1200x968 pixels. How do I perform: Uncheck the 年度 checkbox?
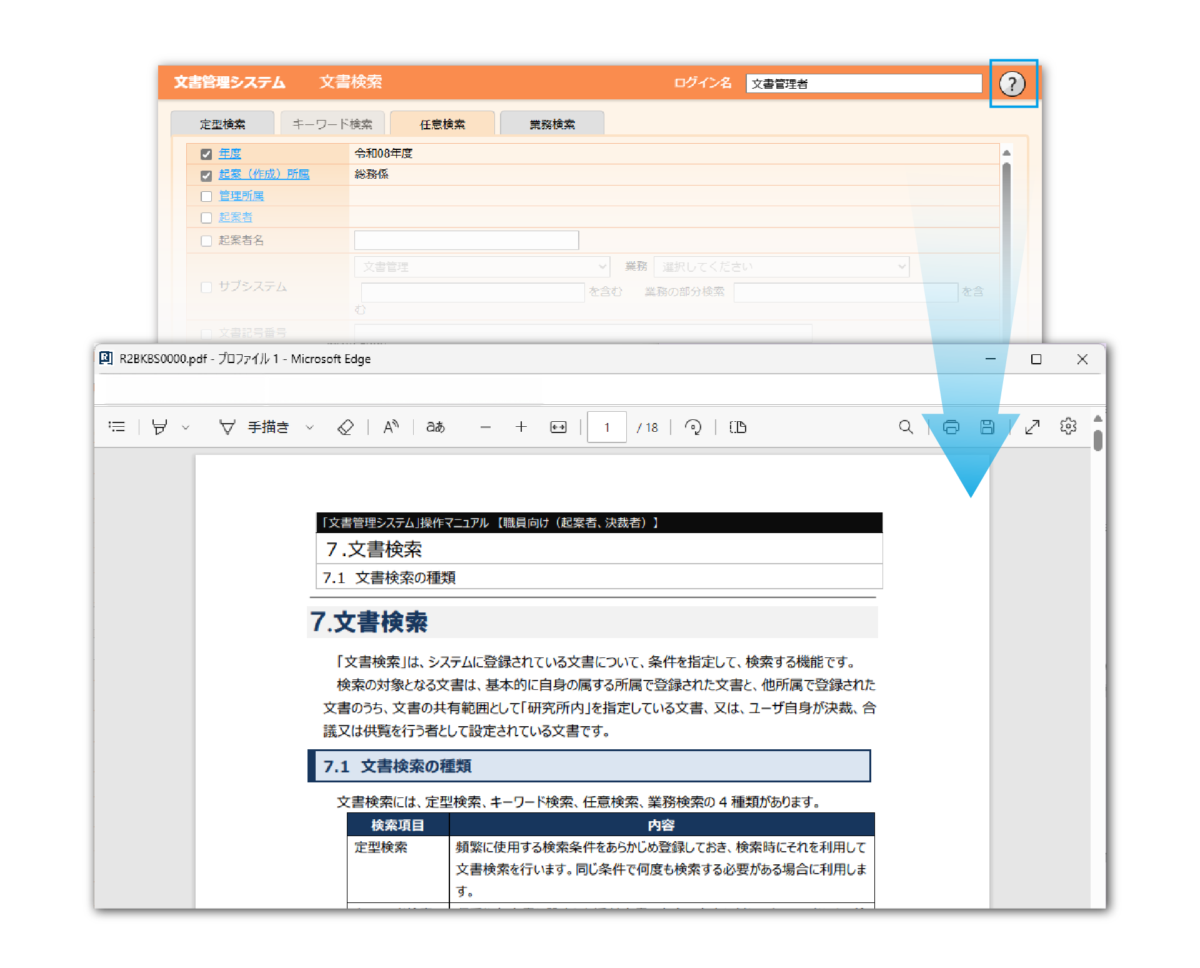206,154
